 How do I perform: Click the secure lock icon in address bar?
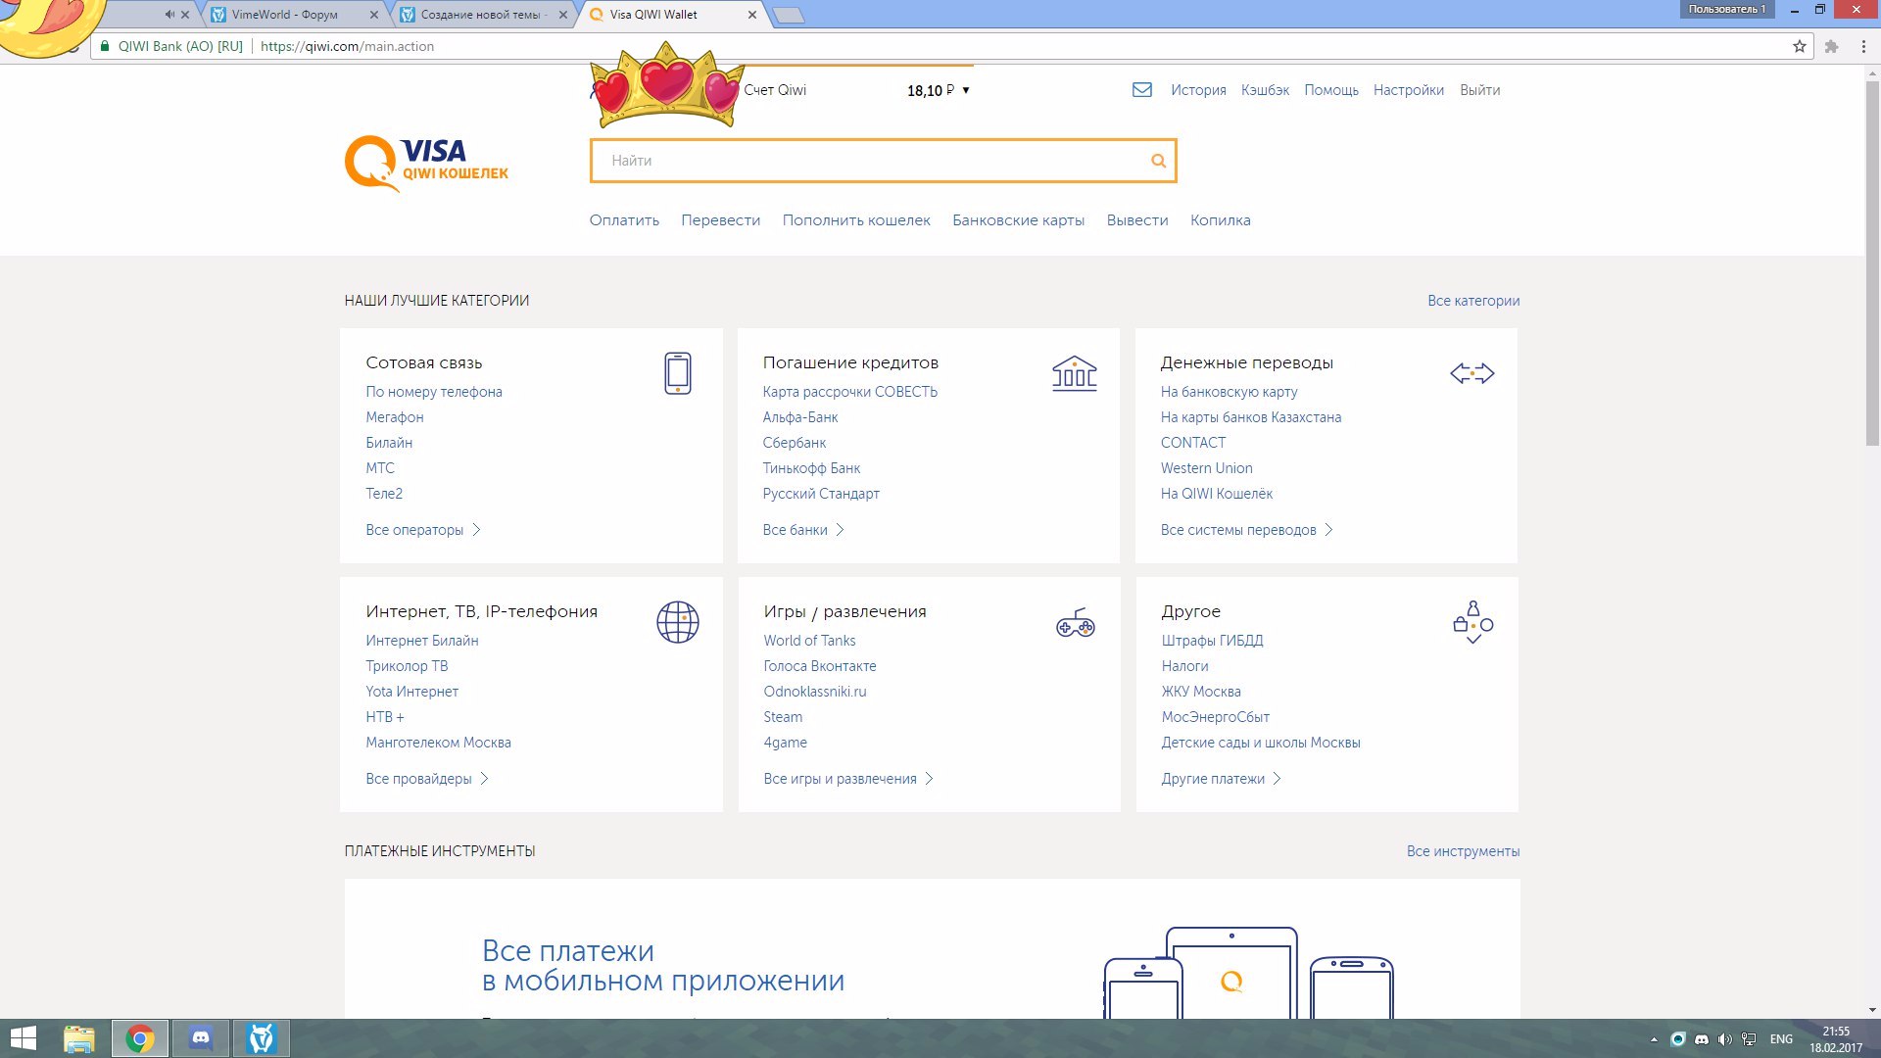pyautogui.click(x=105, y=46)
